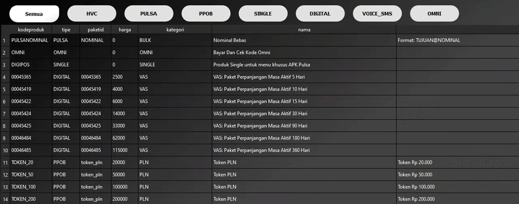Viewport: 519px width, 204px height.
Task: Click the kategori column header
Action: coord(175,29)
